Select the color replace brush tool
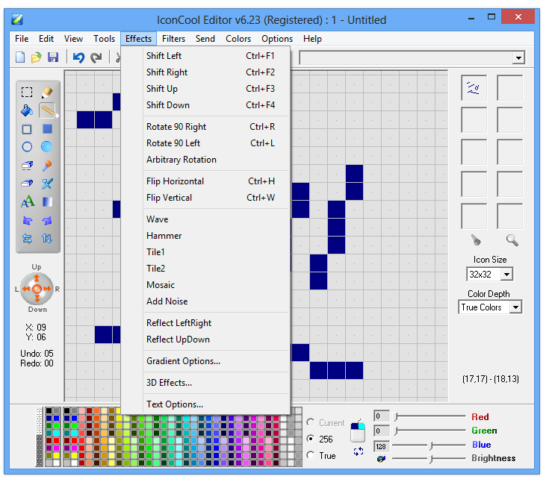 click(47, 184)
